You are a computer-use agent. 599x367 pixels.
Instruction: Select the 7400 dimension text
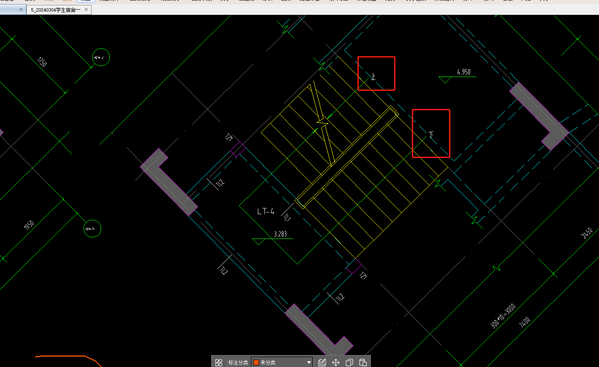(x=524, y=322)
